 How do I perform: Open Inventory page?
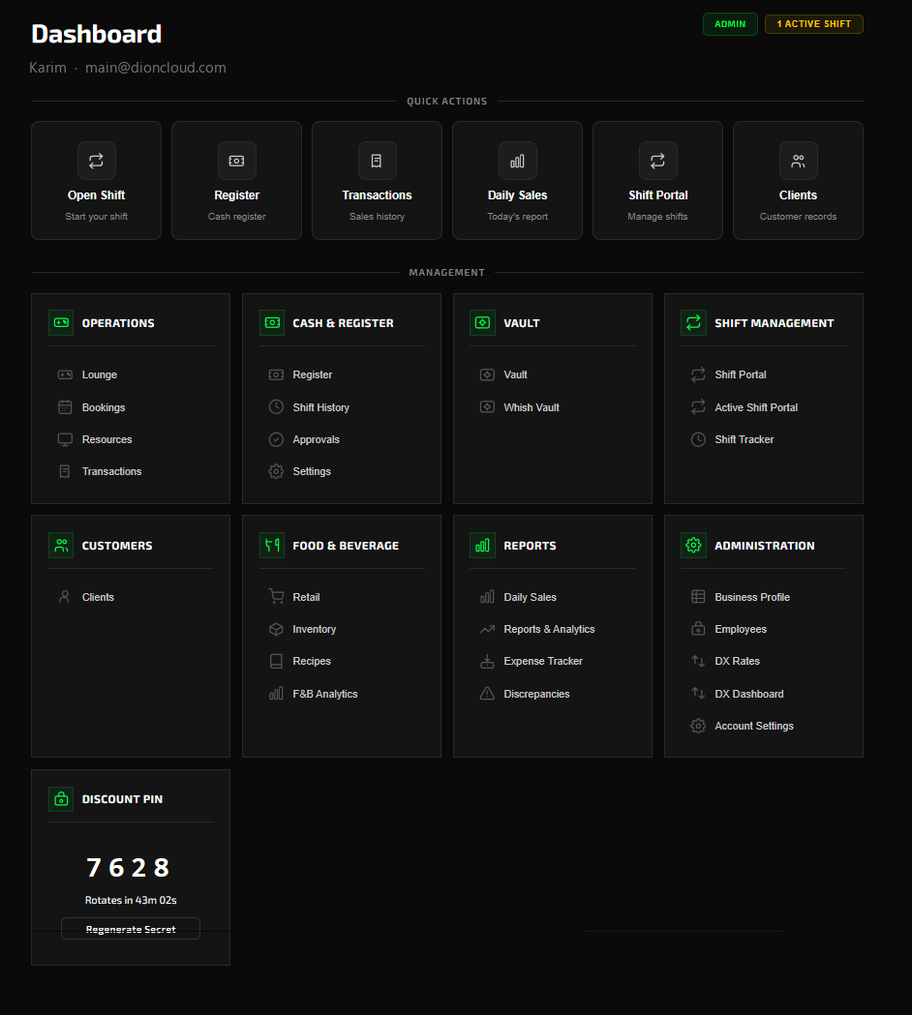point(314,629)
